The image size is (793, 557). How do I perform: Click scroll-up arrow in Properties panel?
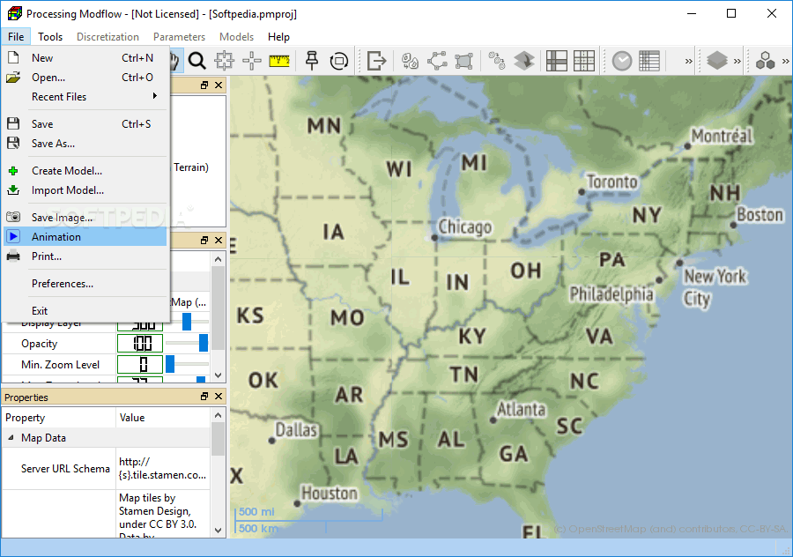click(218, 415)
